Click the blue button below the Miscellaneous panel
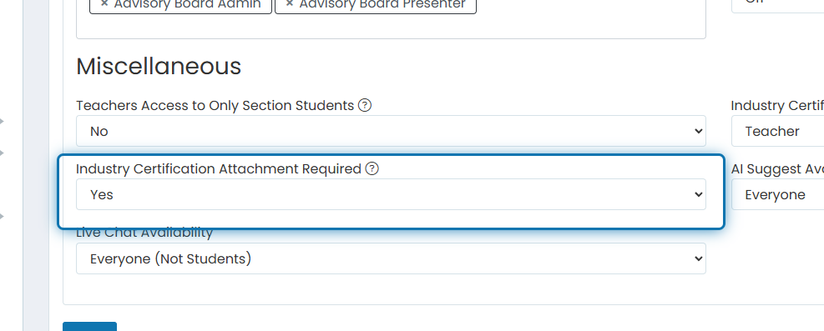This screenshot has height=331, width=824. click(90, 327)
